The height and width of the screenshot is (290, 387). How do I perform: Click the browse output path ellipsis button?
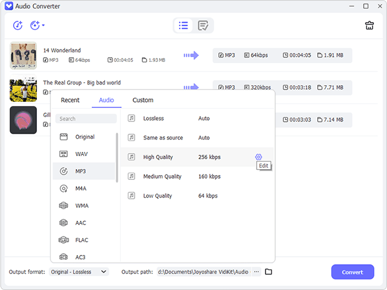[x=257, y=272]
